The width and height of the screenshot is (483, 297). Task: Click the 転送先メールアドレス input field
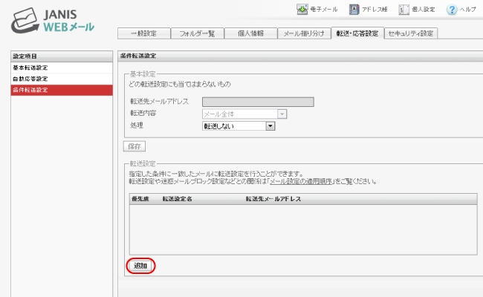coord(258,102)
